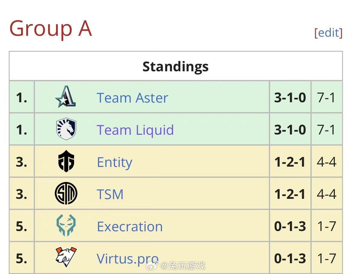This screenshot has height=274, width=352.
Task: Click the Weibo watermark 兔玩游戏
Action: (x=183, y=266)
